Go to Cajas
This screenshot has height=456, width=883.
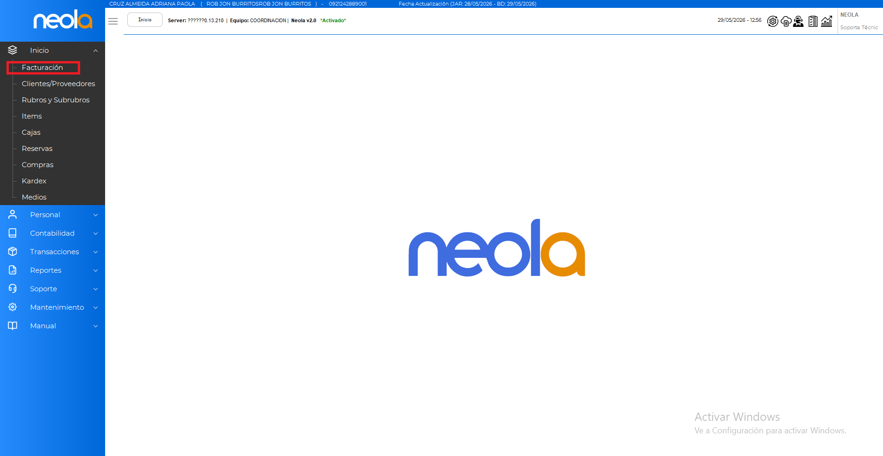31,132
